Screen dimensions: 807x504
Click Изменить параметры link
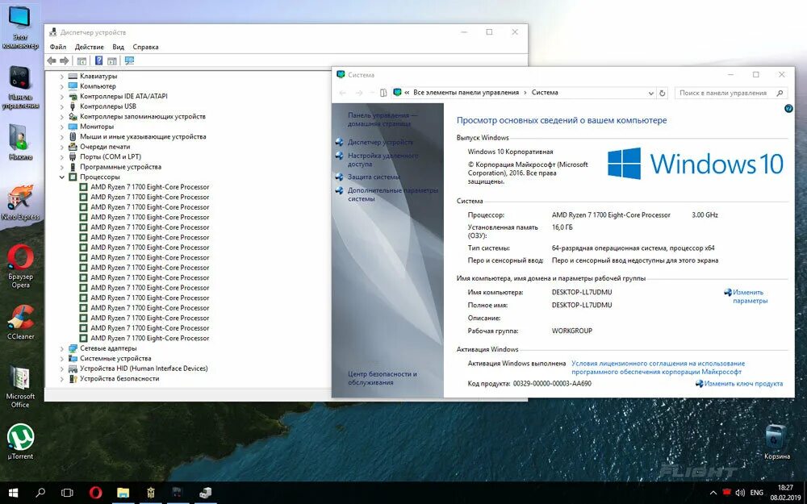[750, 296]
